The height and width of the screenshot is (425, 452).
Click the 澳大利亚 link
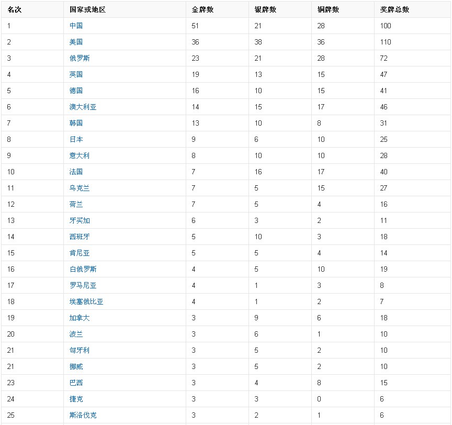pos(83,107)
